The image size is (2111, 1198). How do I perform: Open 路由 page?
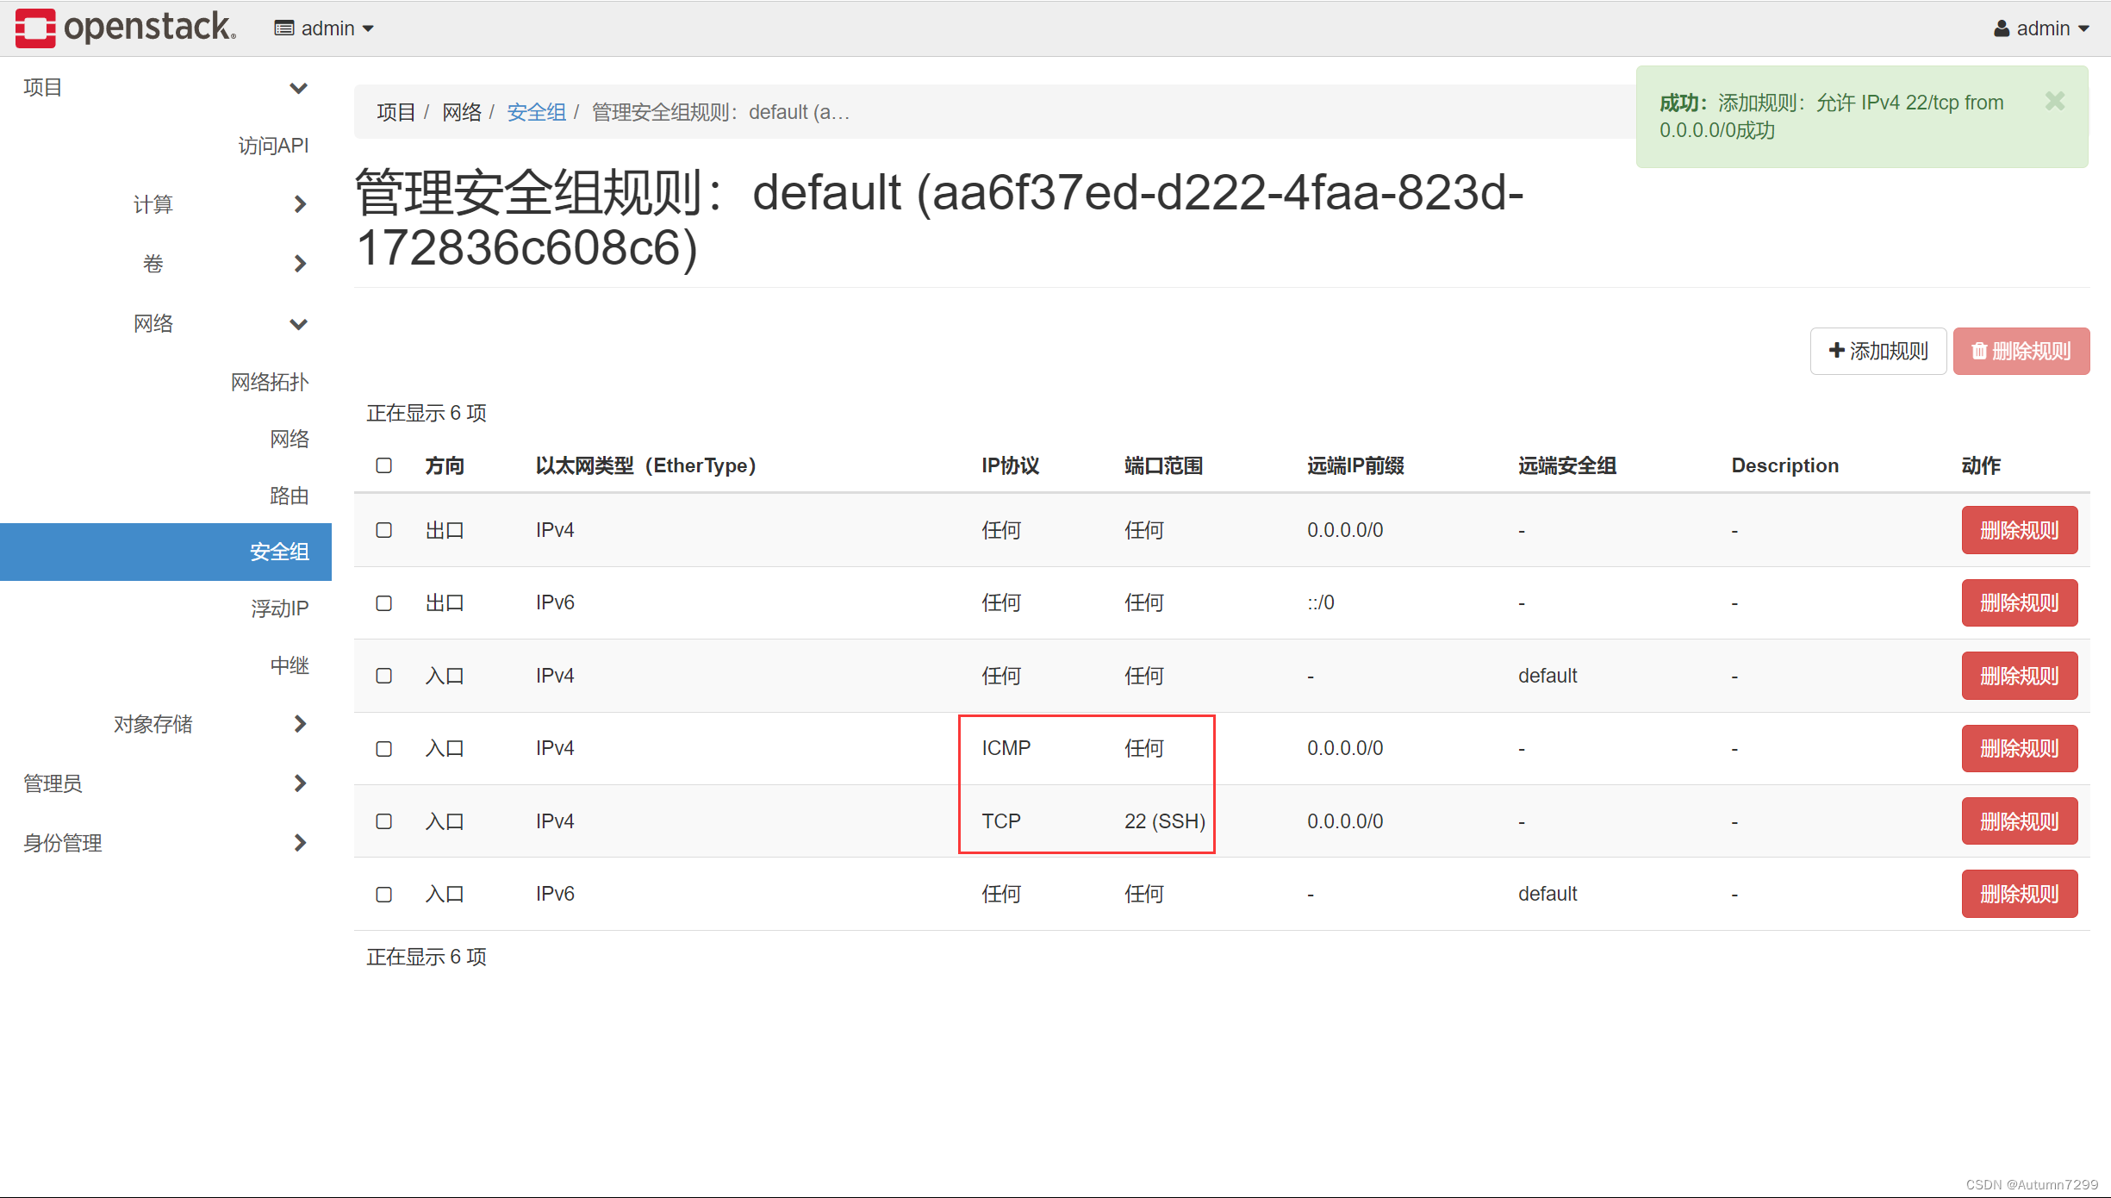coord(290,496)
